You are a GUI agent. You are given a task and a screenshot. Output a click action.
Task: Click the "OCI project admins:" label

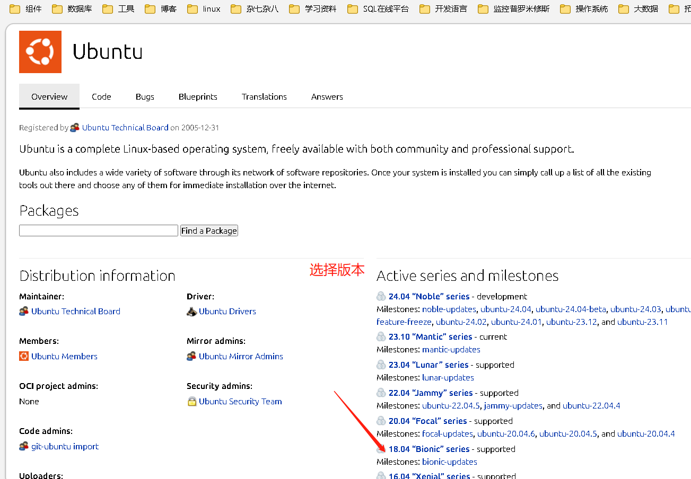pos(58,386)
